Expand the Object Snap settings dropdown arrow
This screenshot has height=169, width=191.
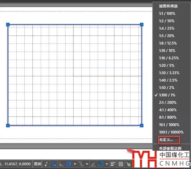click(x=107, y=164)
